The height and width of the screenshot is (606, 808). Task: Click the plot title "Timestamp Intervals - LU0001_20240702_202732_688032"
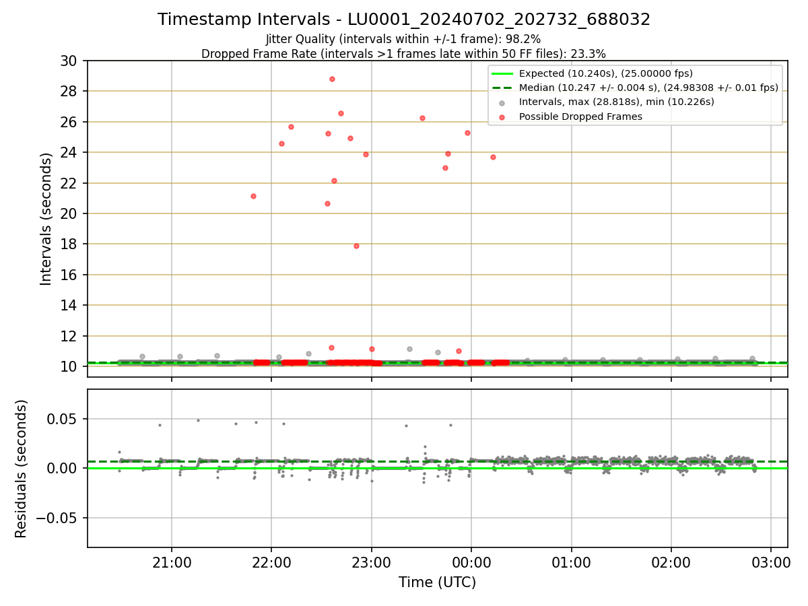[404, 20]
